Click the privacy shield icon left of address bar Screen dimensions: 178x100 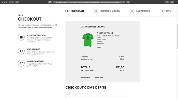(x=50, y=2)
